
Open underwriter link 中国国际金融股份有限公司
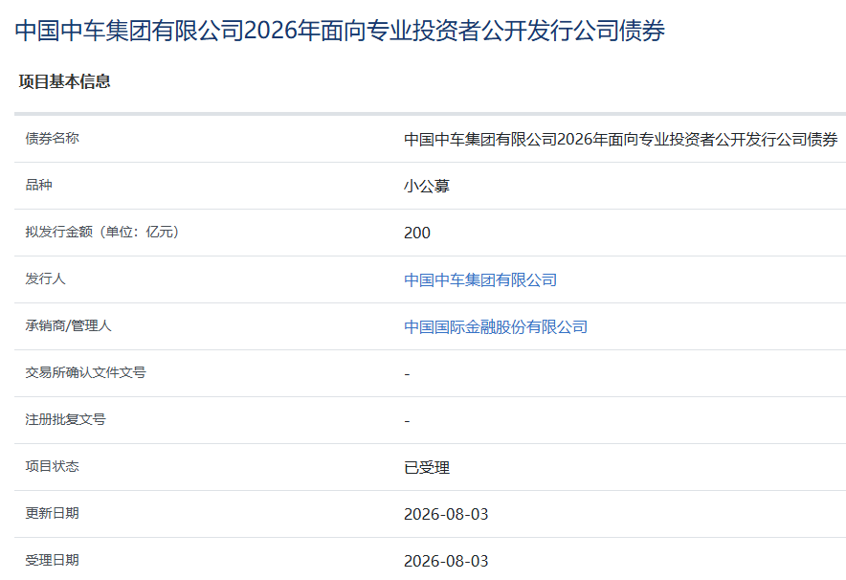click(496, 327)
